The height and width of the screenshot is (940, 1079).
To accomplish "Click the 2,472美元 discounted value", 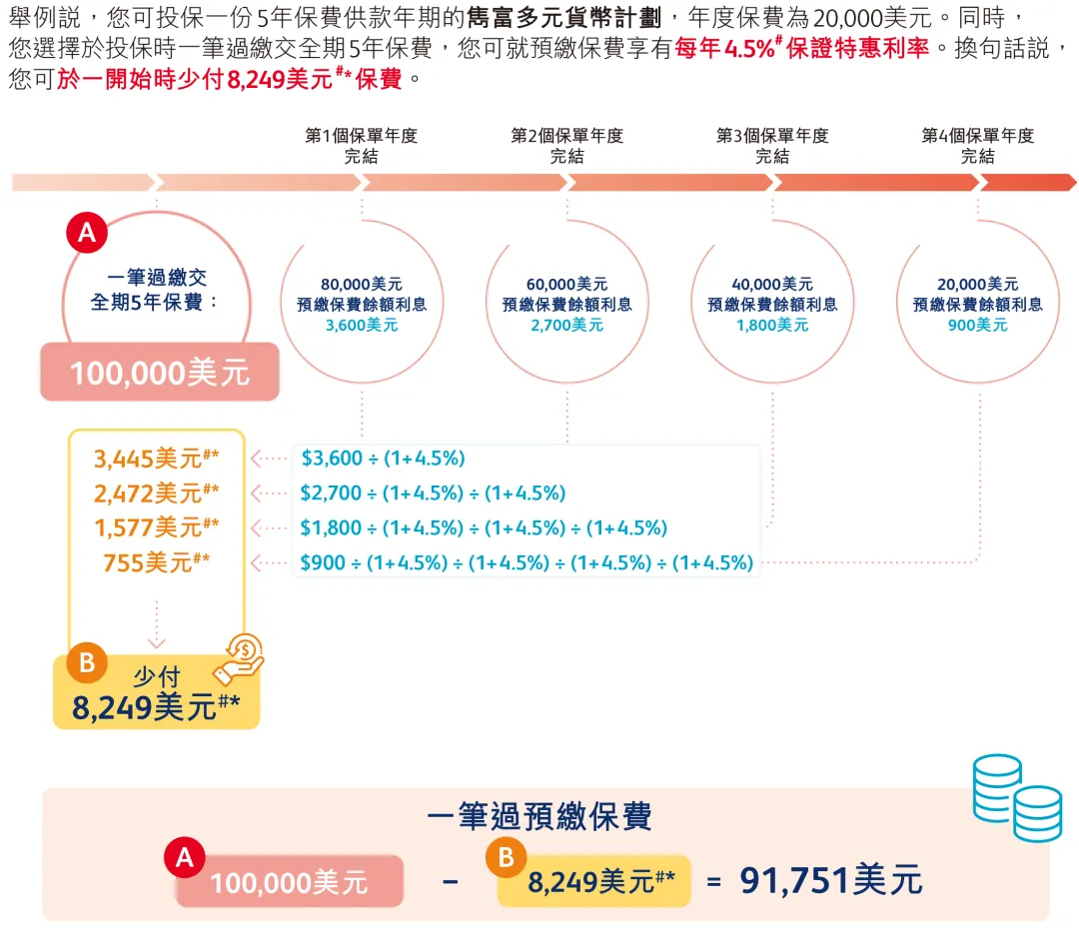I will [x=156, y=493].
